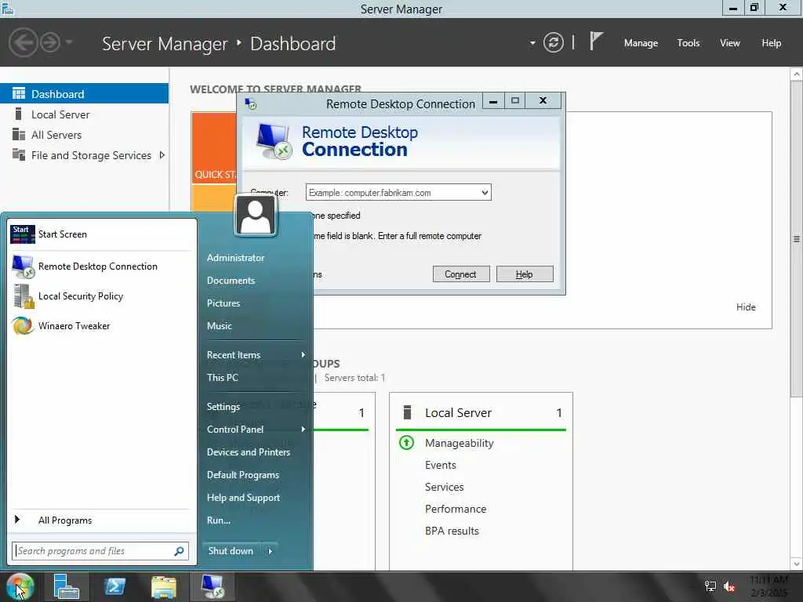This screenshot has width=803, height=602.
Task: Open the View menu
Action: click(730, 43)
